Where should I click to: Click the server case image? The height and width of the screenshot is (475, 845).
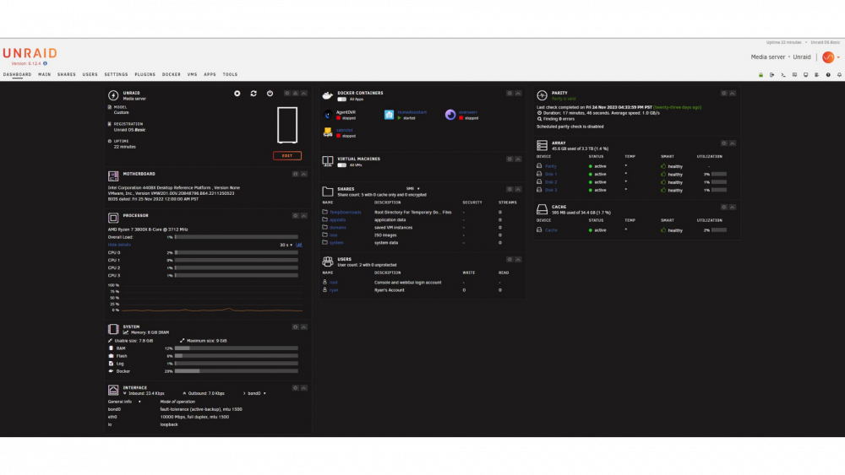(x=287, y=125)
